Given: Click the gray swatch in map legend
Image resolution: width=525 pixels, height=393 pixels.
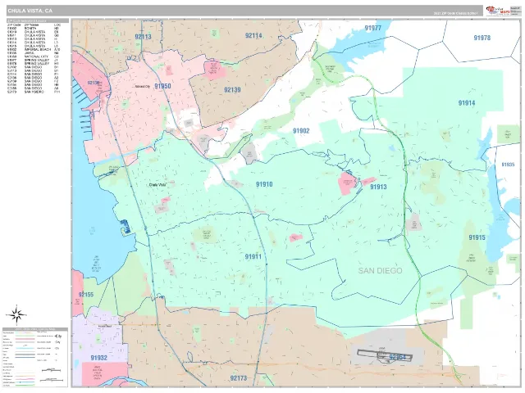Looking at the screenshot, I should (25, 342).
